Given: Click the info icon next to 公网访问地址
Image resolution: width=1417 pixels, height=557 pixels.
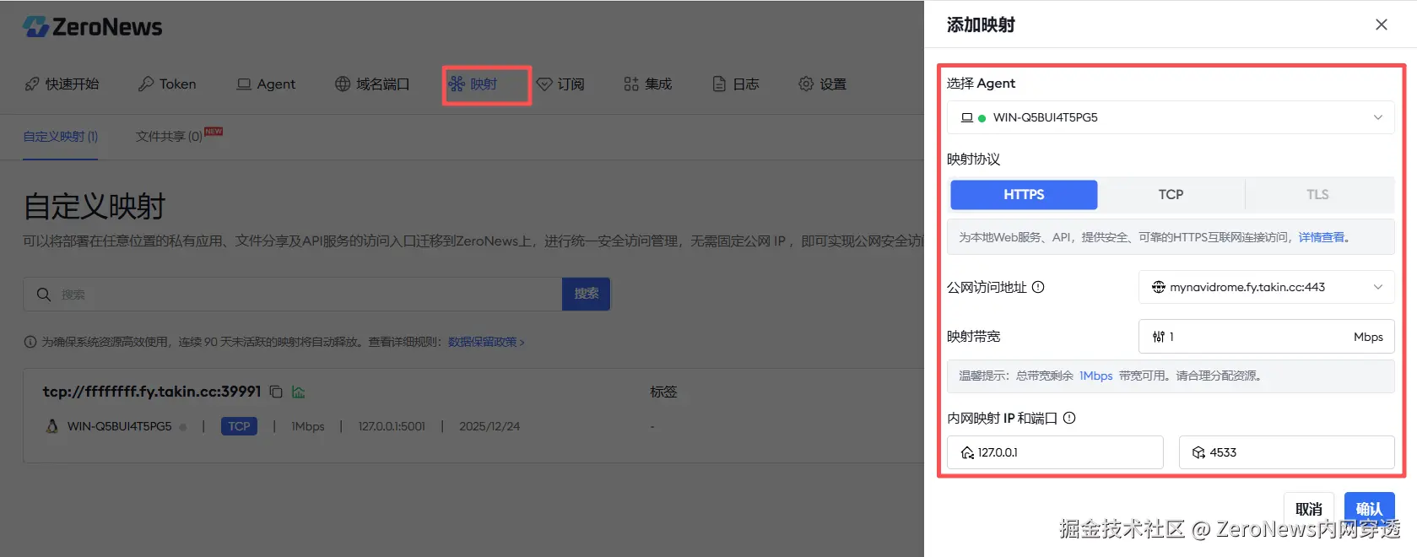Looking at the screenshot, I should (x=1038, y=287).
